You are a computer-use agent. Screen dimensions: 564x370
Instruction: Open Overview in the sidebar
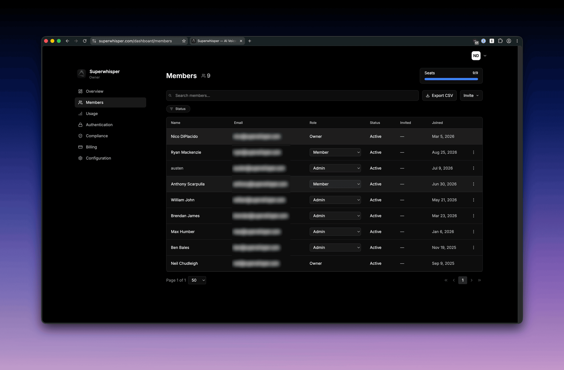110,91
